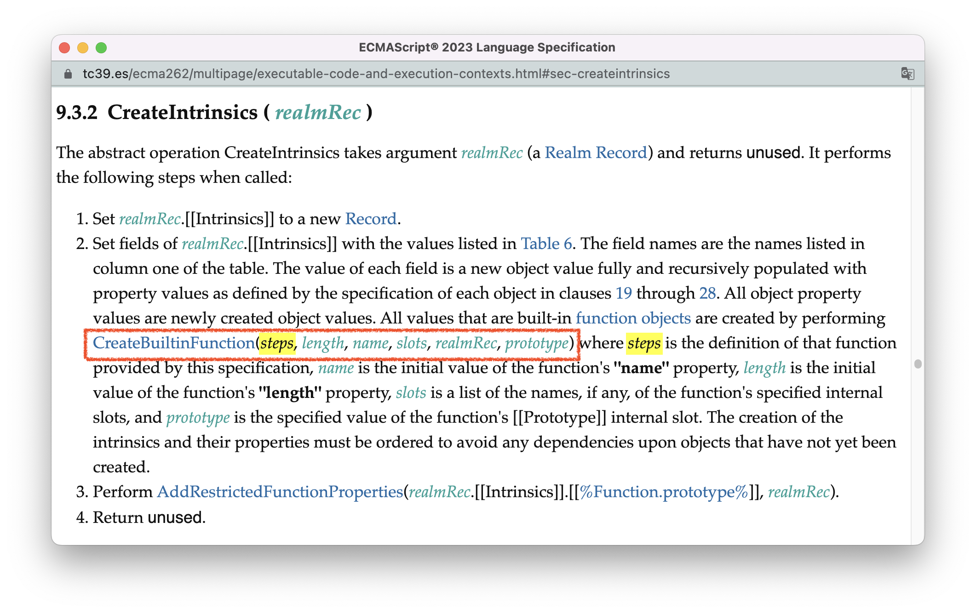Follow the clause 19 link

pos(624,293)
